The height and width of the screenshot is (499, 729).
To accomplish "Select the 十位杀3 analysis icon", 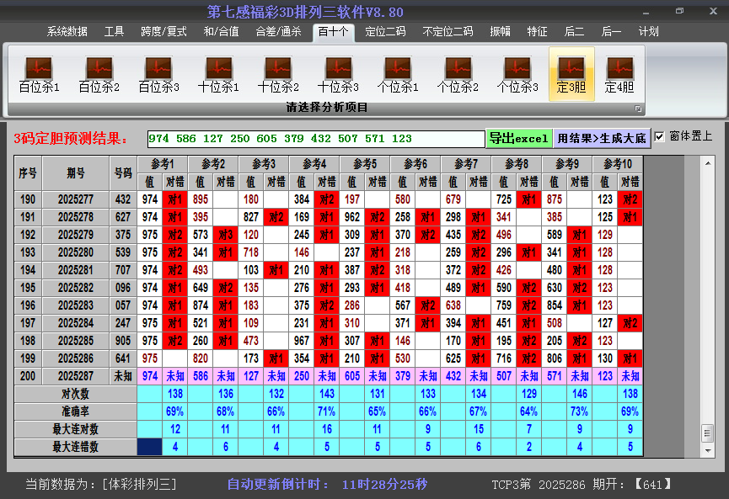I will 337,69.
